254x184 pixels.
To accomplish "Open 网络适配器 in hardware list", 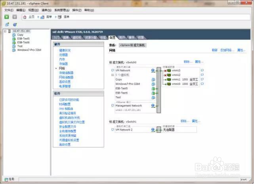I will tap(66, 77).
